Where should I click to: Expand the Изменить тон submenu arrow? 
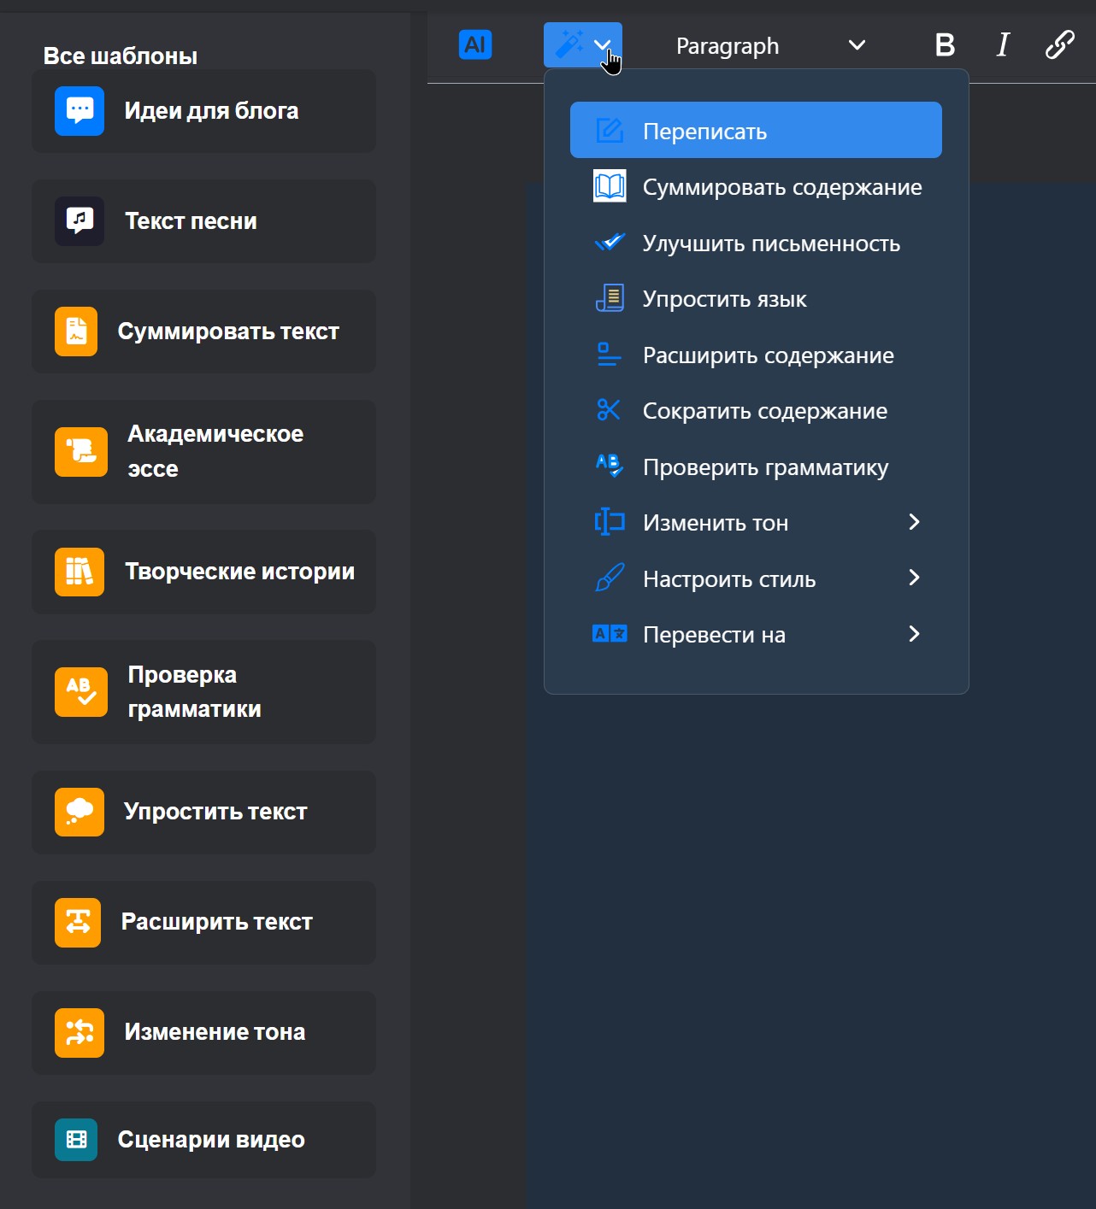(x=914, y=522)
